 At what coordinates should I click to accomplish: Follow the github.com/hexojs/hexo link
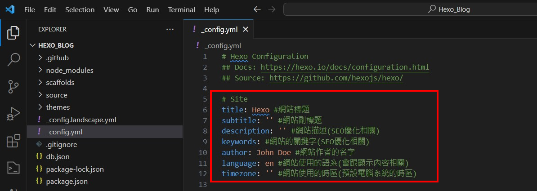pyautogui.click(x=336, y=78)
